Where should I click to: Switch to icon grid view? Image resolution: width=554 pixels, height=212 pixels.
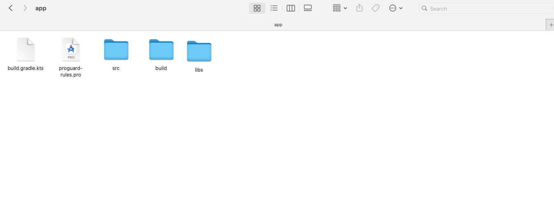tap(257, 8)
